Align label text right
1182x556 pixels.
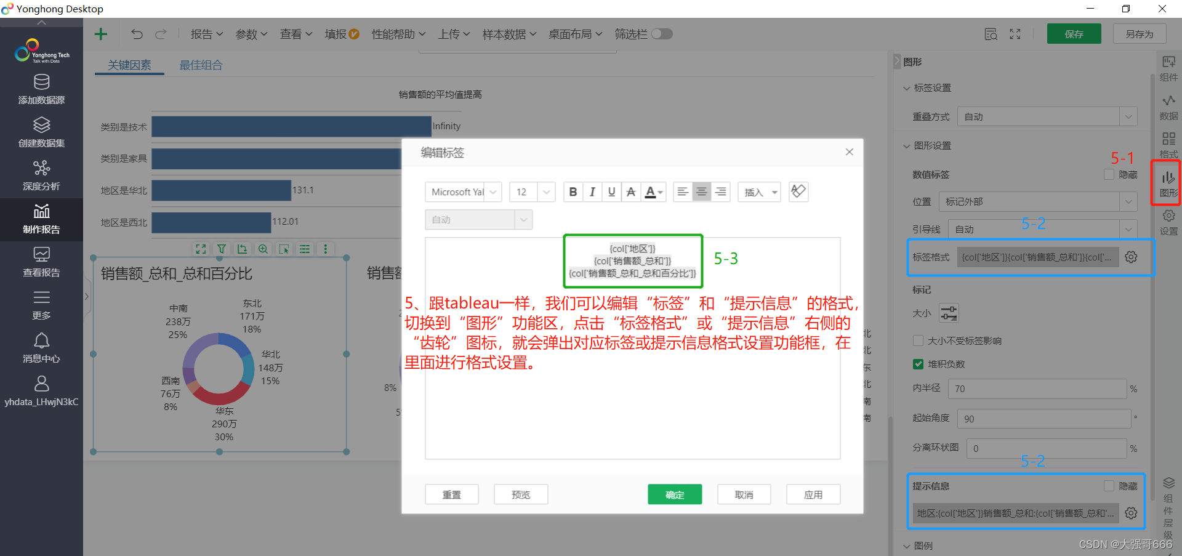click(x=720, y=192)
